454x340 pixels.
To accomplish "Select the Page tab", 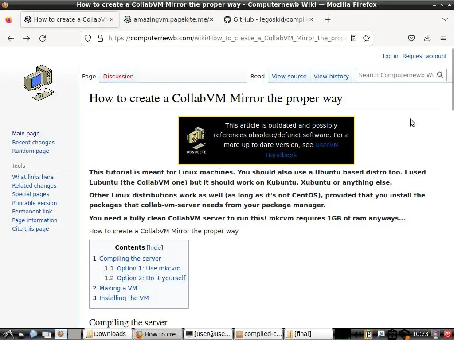I will 89,76.
